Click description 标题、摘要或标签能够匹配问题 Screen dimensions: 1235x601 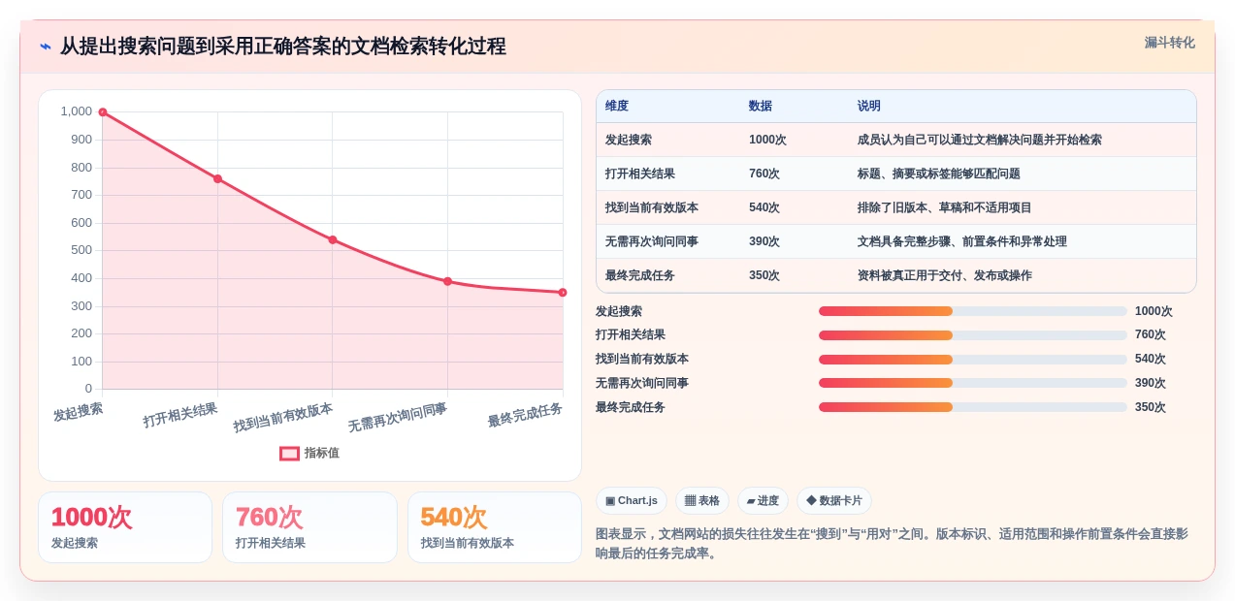click(x=939, y=174)
